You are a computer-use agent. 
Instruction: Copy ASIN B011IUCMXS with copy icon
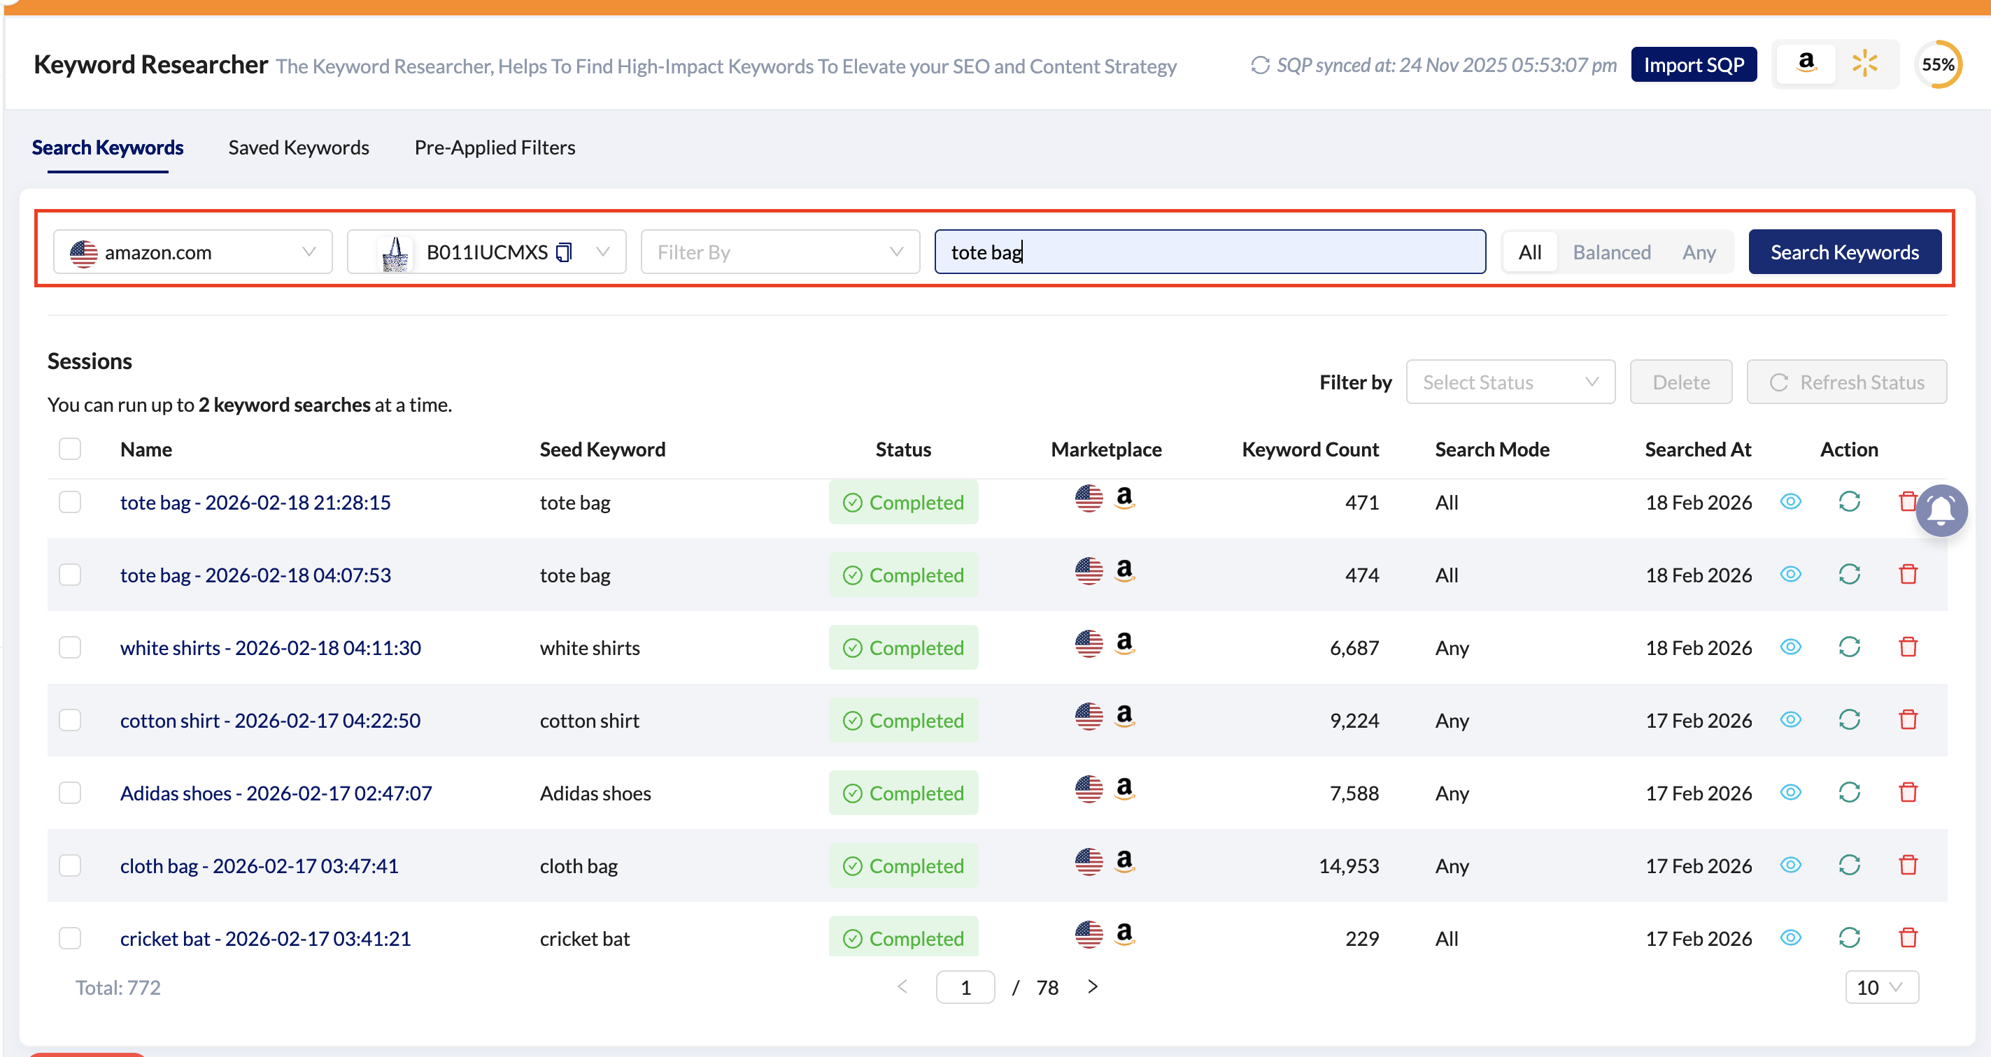[565, 252]
